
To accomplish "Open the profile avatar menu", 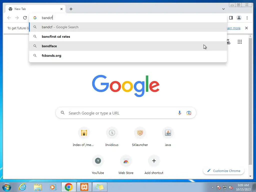I will 239,18.
